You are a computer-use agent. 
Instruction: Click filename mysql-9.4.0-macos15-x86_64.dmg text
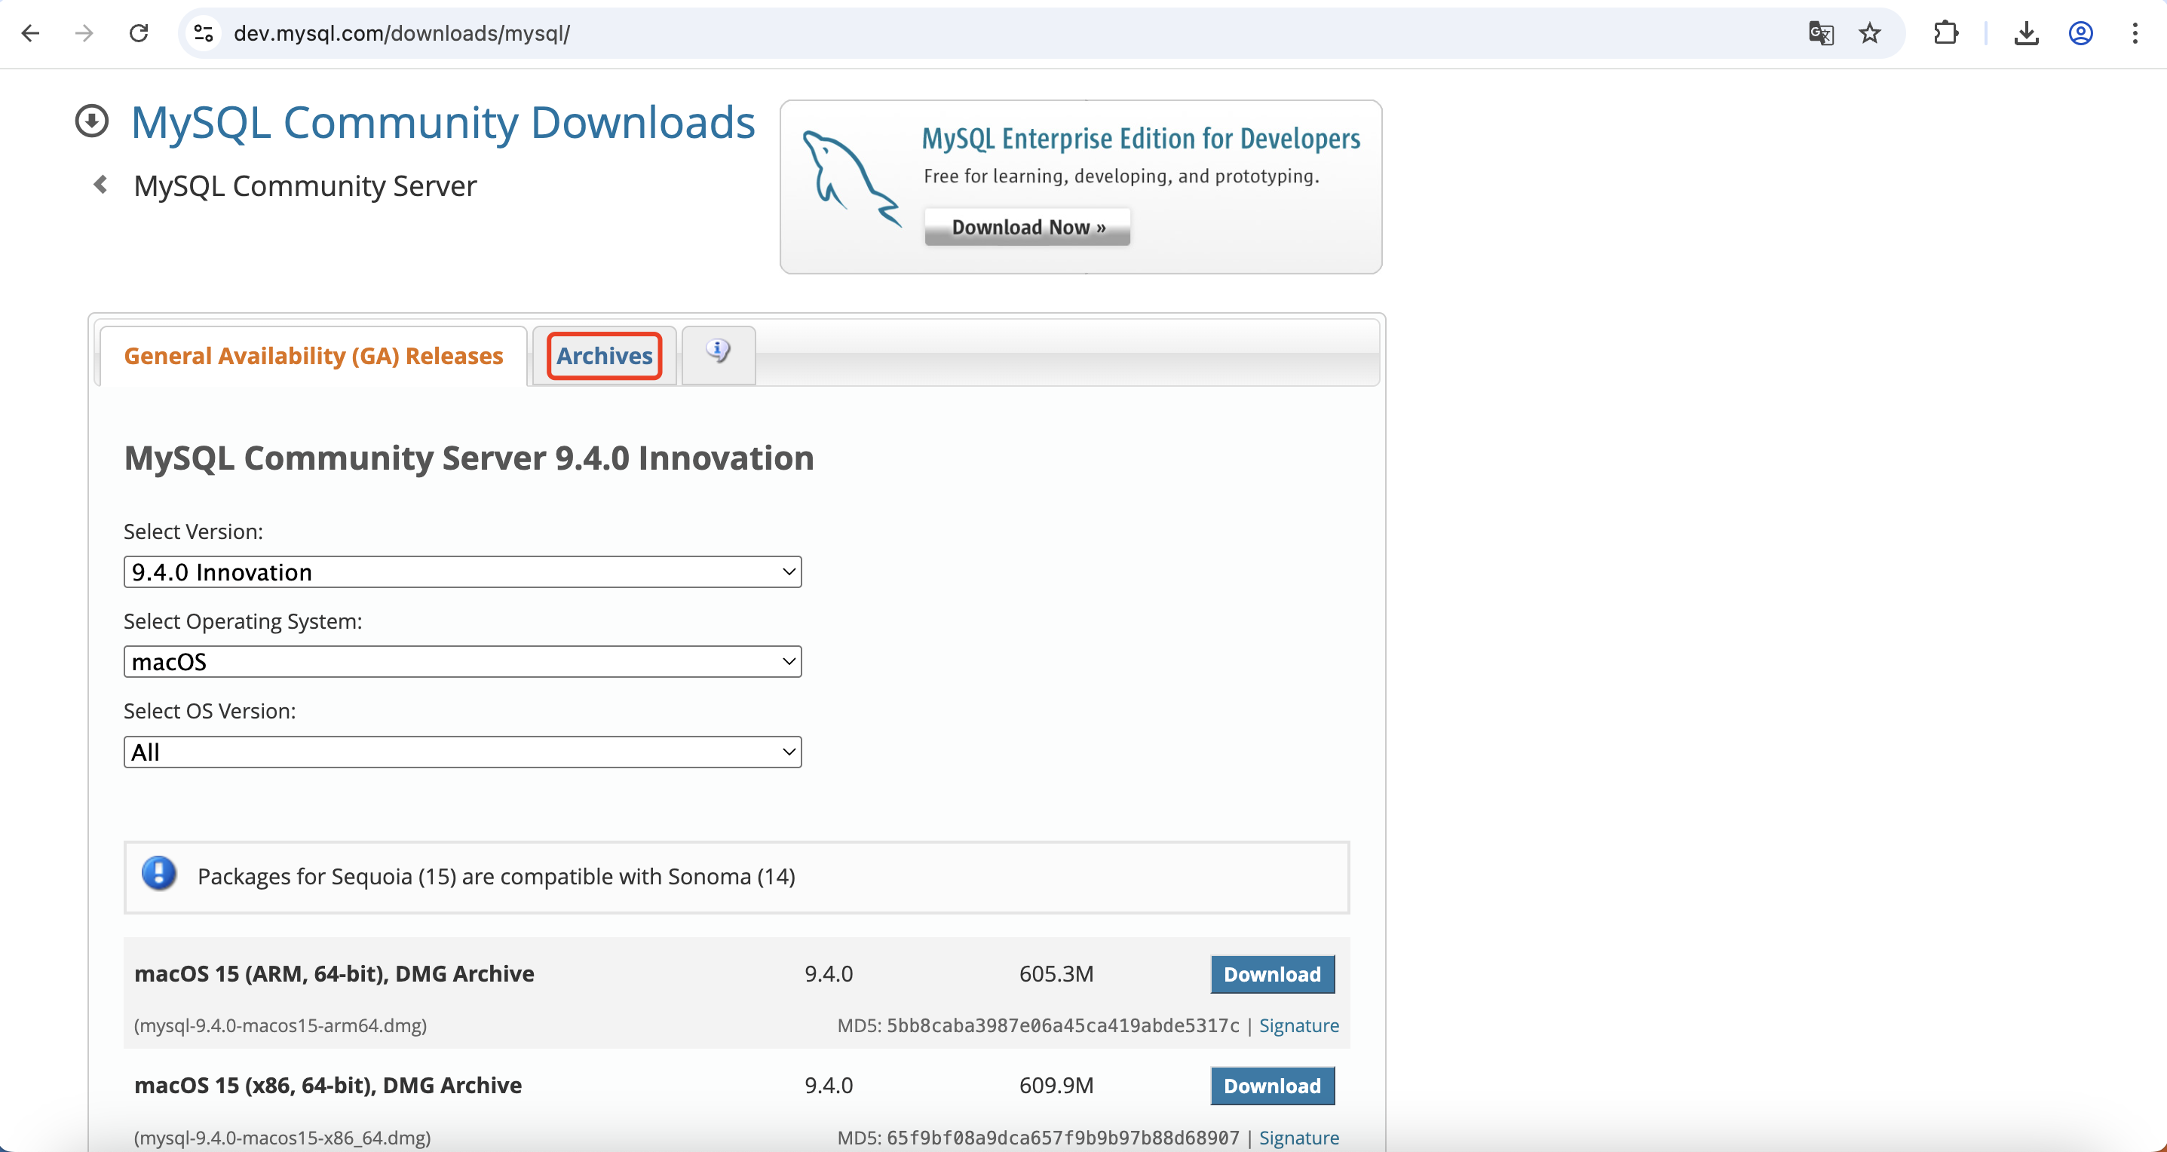click(283, 1137)
